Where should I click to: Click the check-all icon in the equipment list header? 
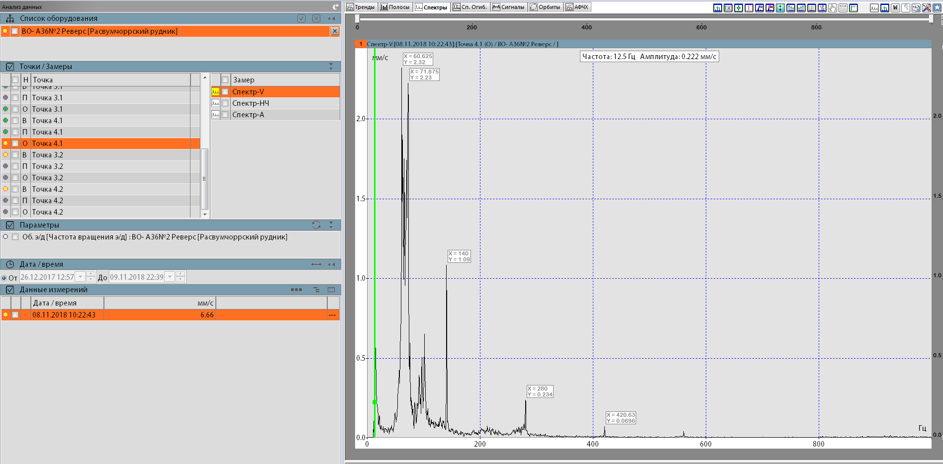coord(301,18)
